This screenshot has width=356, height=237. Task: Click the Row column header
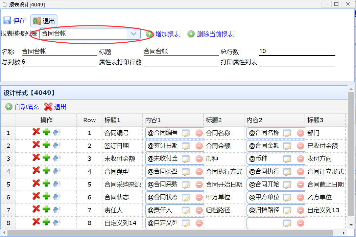point(90,120)
